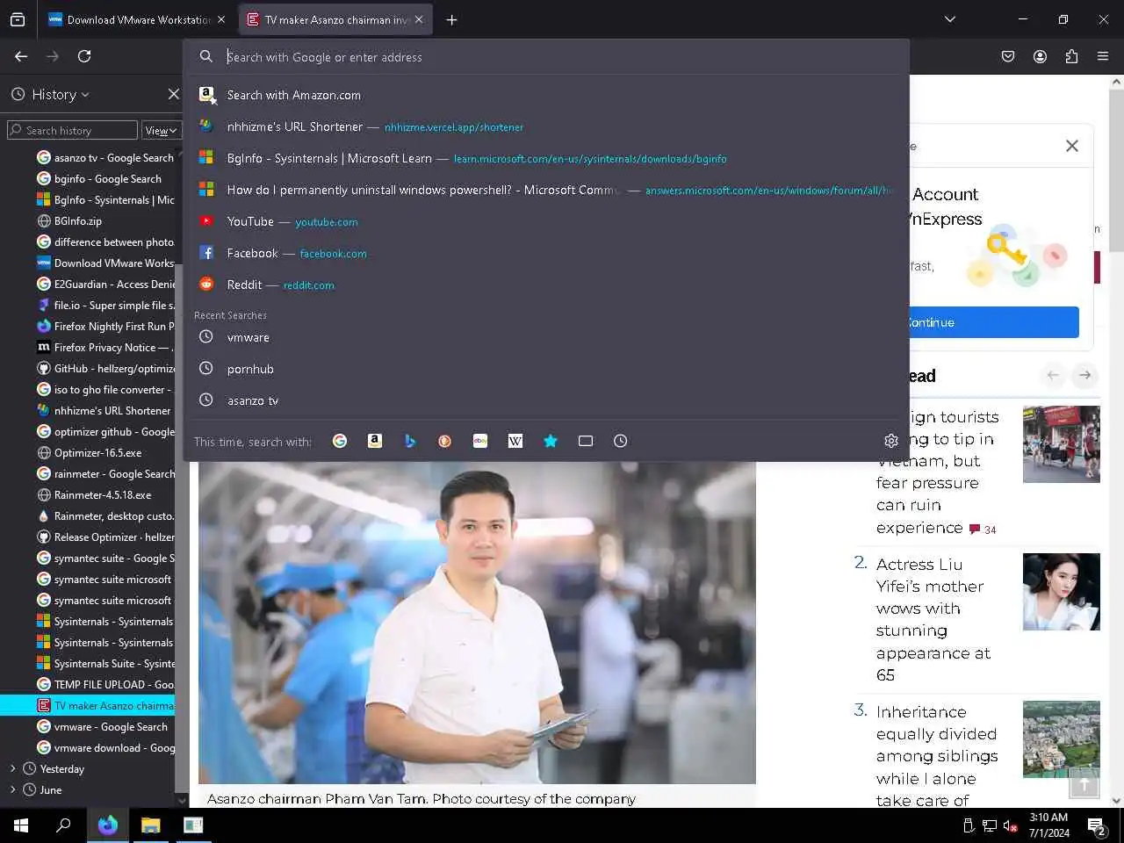
Task: Open Firefox Privacy Notice history entry
Action: pos(105,348)
